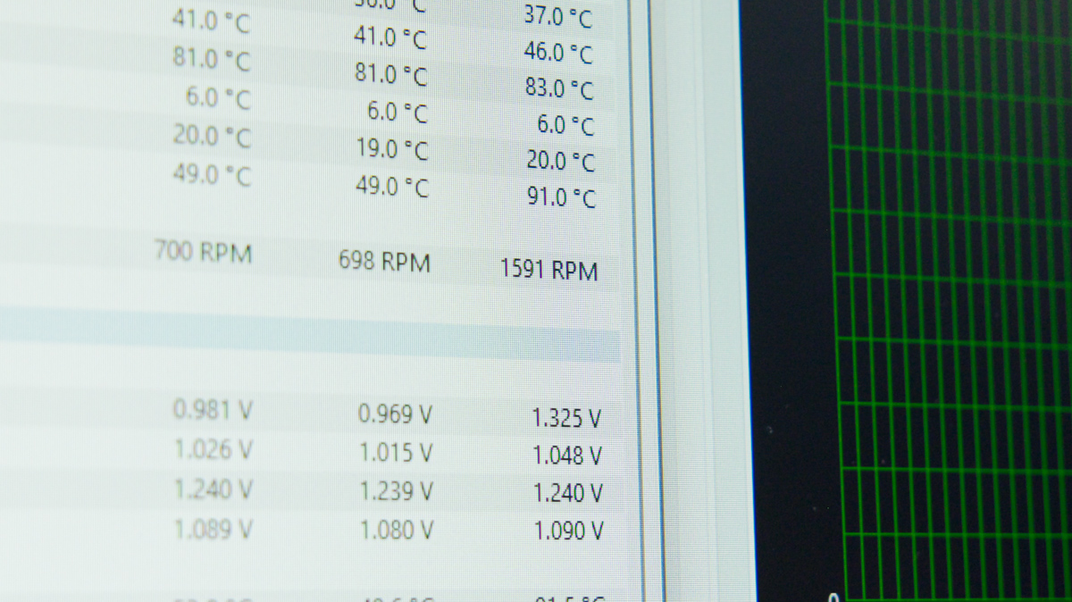Screen dimensions: 1072x602
Task: Click the 1.026 V voltage cell
Action: (214, 450)
